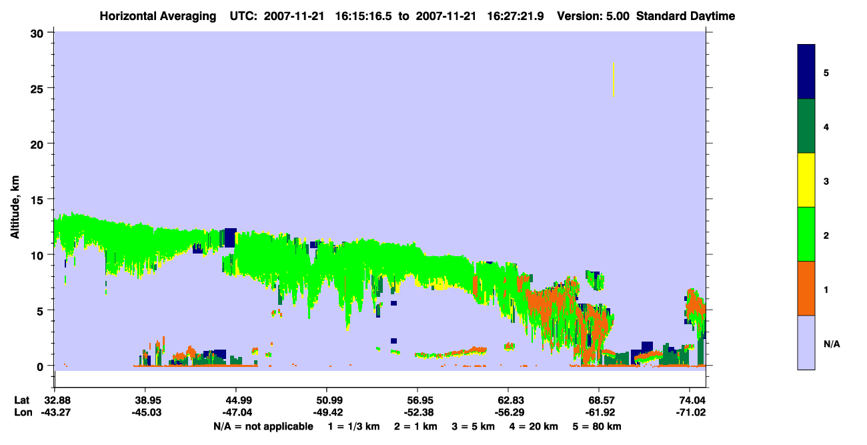Click longitude value -61.92

pyautogui.click(x=599, y=413)
